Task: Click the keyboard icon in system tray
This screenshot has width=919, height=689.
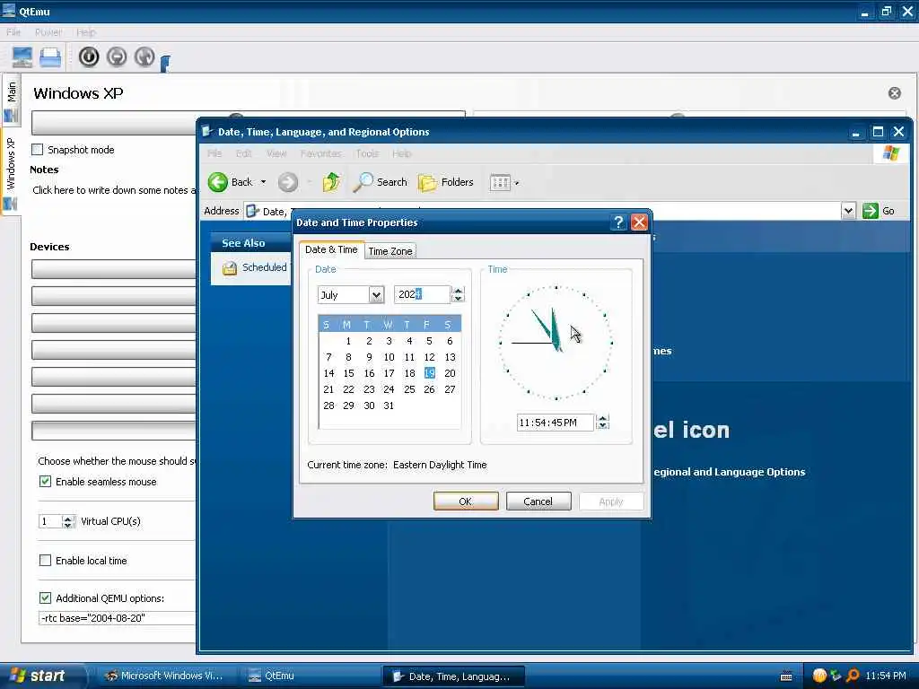Action: [786, 676]
